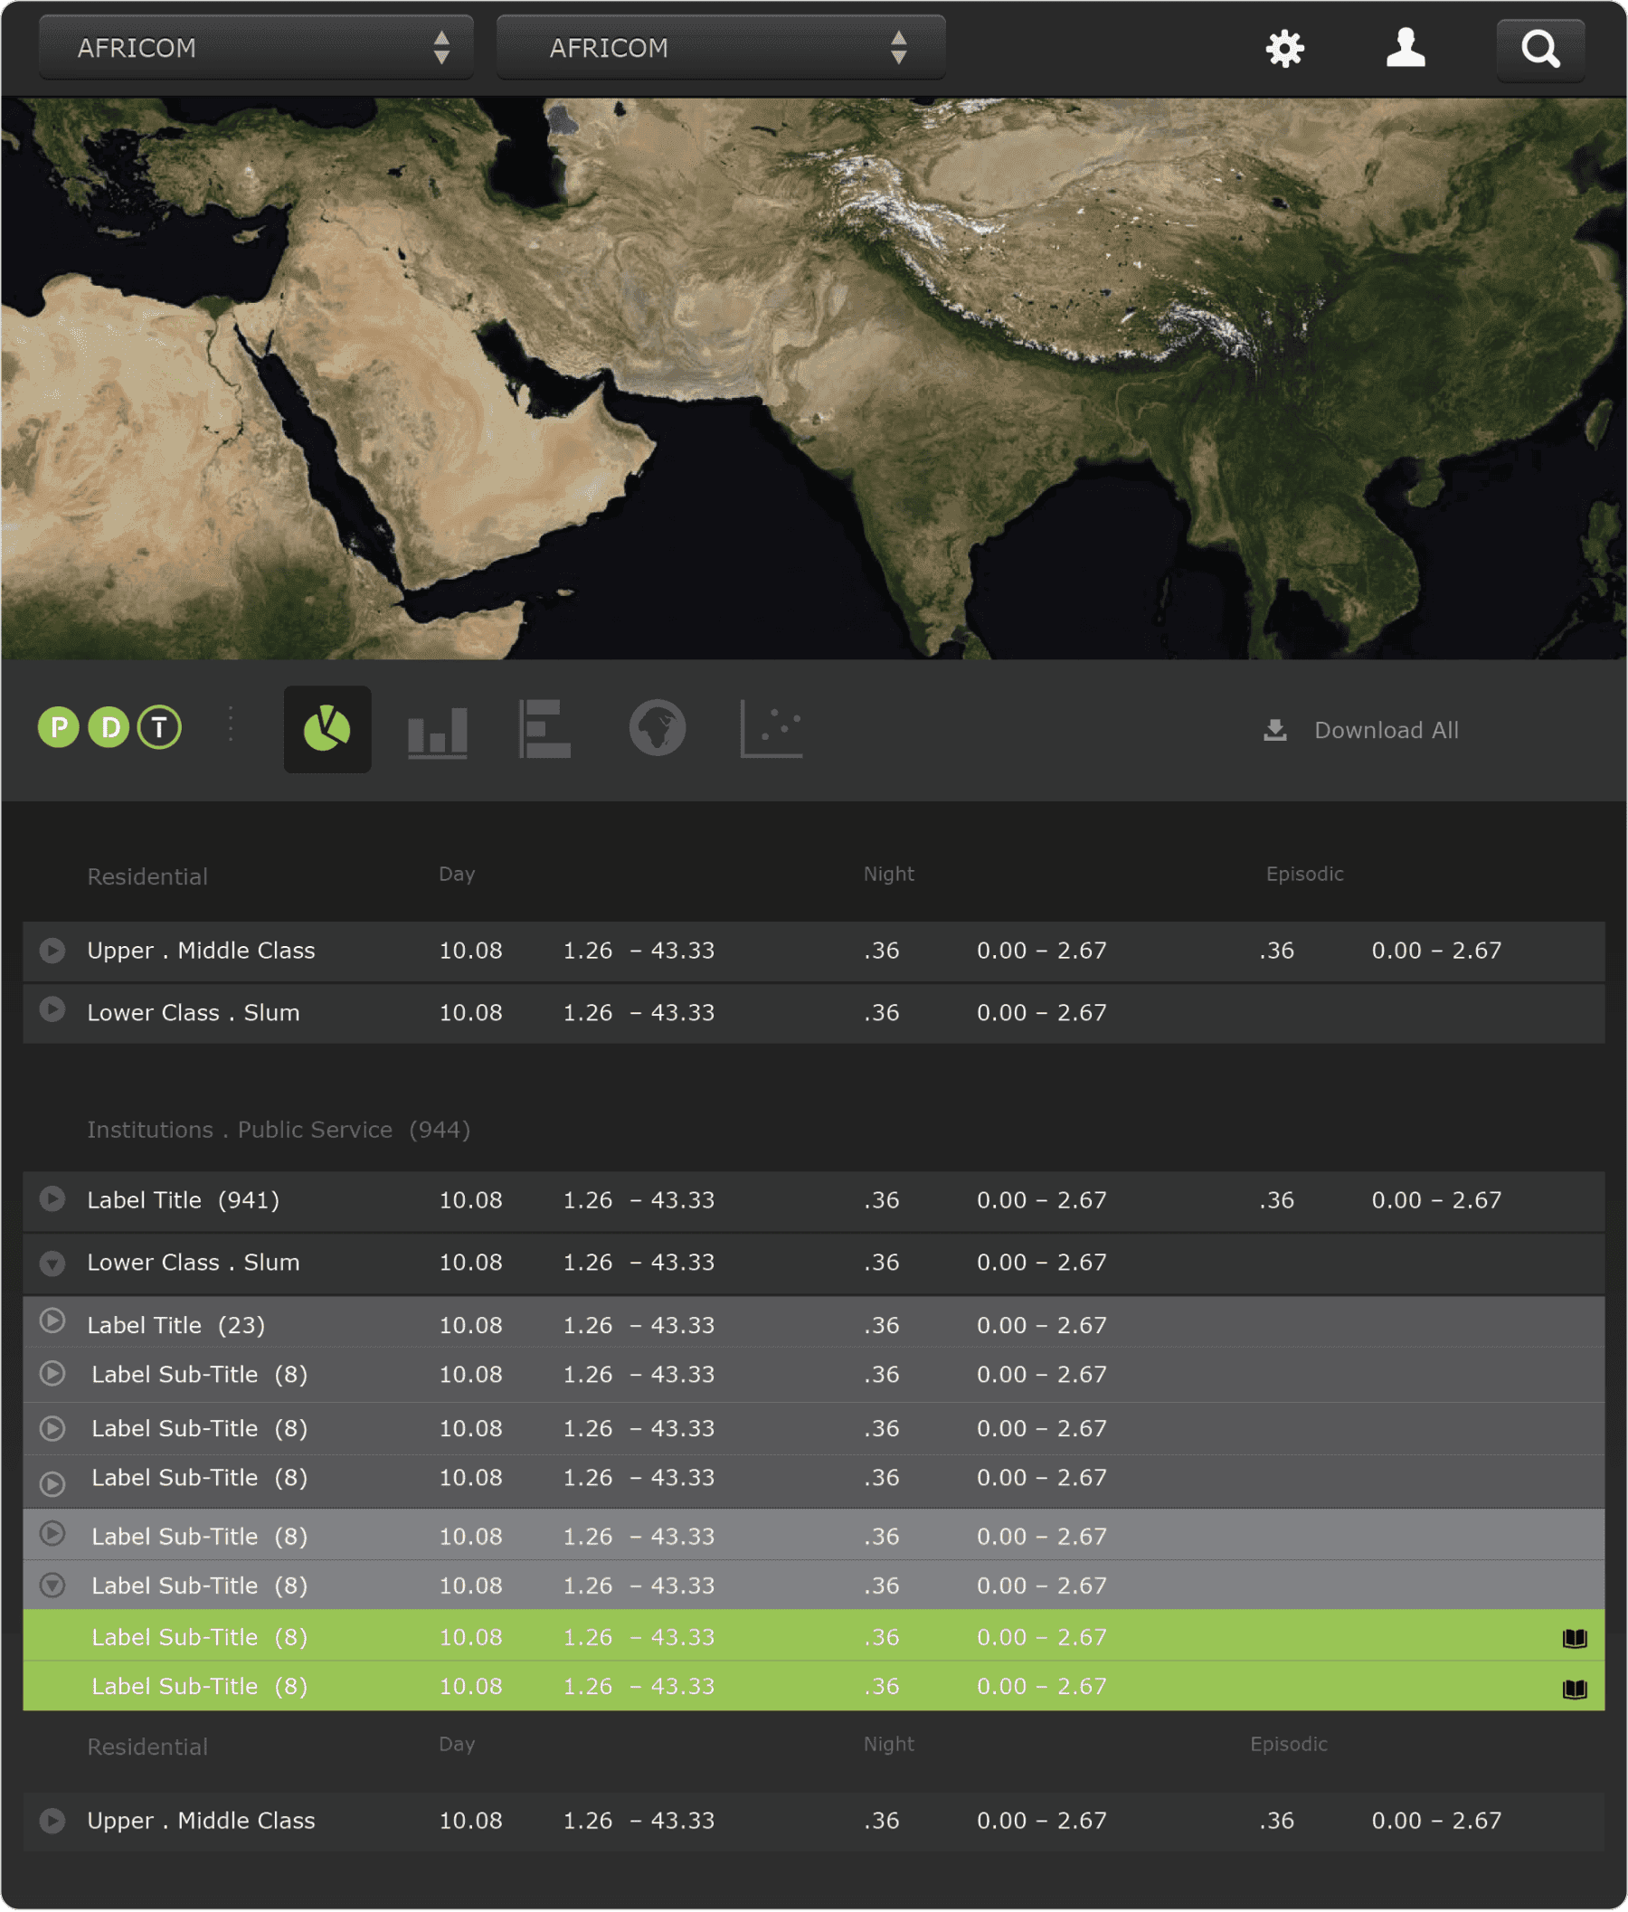
Task: Click the search magnifier button
Action: tap(1540, 49)
